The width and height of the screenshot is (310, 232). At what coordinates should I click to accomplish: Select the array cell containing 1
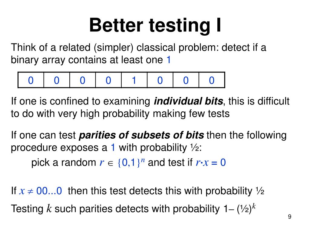134,80
